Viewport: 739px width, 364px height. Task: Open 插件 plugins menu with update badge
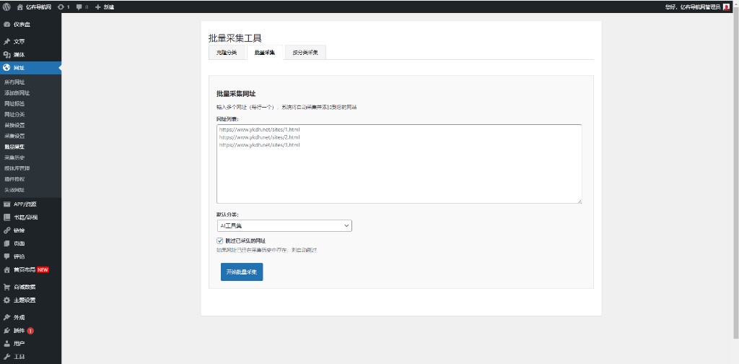(x=6, y=330)
